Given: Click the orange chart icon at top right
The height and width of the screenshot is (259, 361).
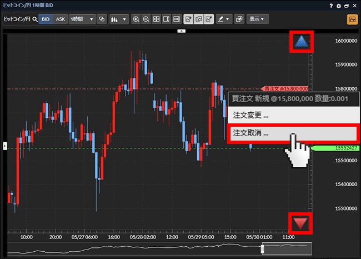Looking at the screenshot, I should tap(352, 19).
